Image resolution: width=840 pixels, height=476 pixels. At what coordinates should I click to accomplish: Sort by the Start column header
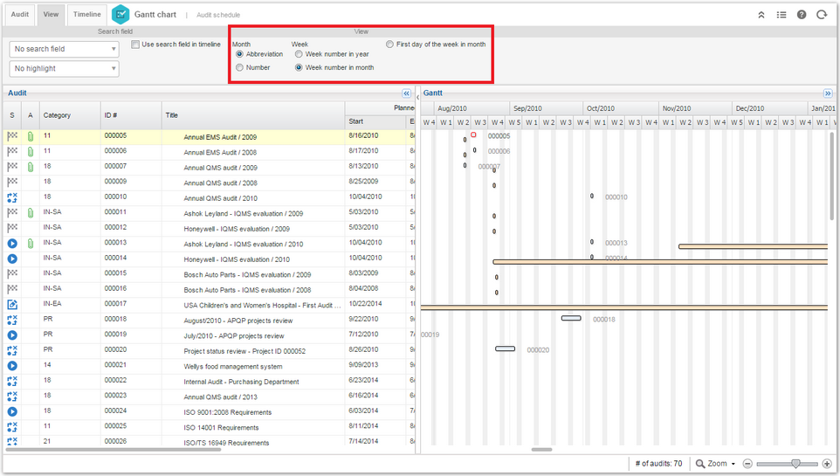375,121
